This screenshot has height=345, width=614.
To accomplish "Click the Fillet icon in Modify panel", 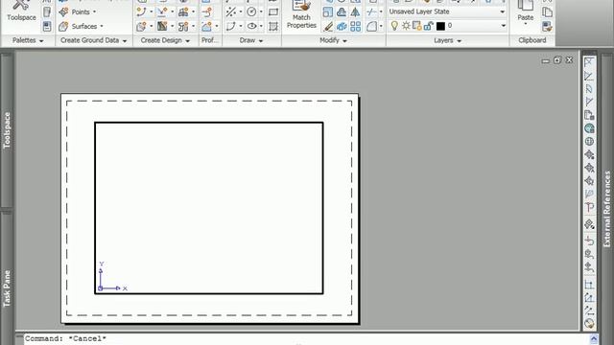I will click(371, 27).
